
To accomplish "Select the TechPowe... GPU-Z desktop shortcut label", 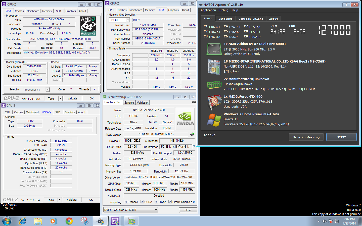I will (x=9, y=206).
